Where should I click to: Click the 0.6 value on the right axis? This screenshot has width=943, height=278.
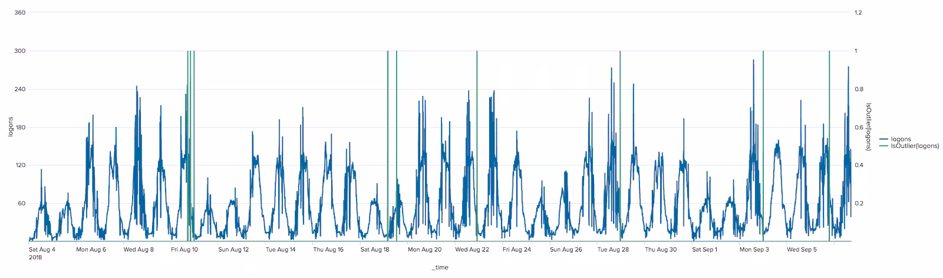(x=859, y=127)
